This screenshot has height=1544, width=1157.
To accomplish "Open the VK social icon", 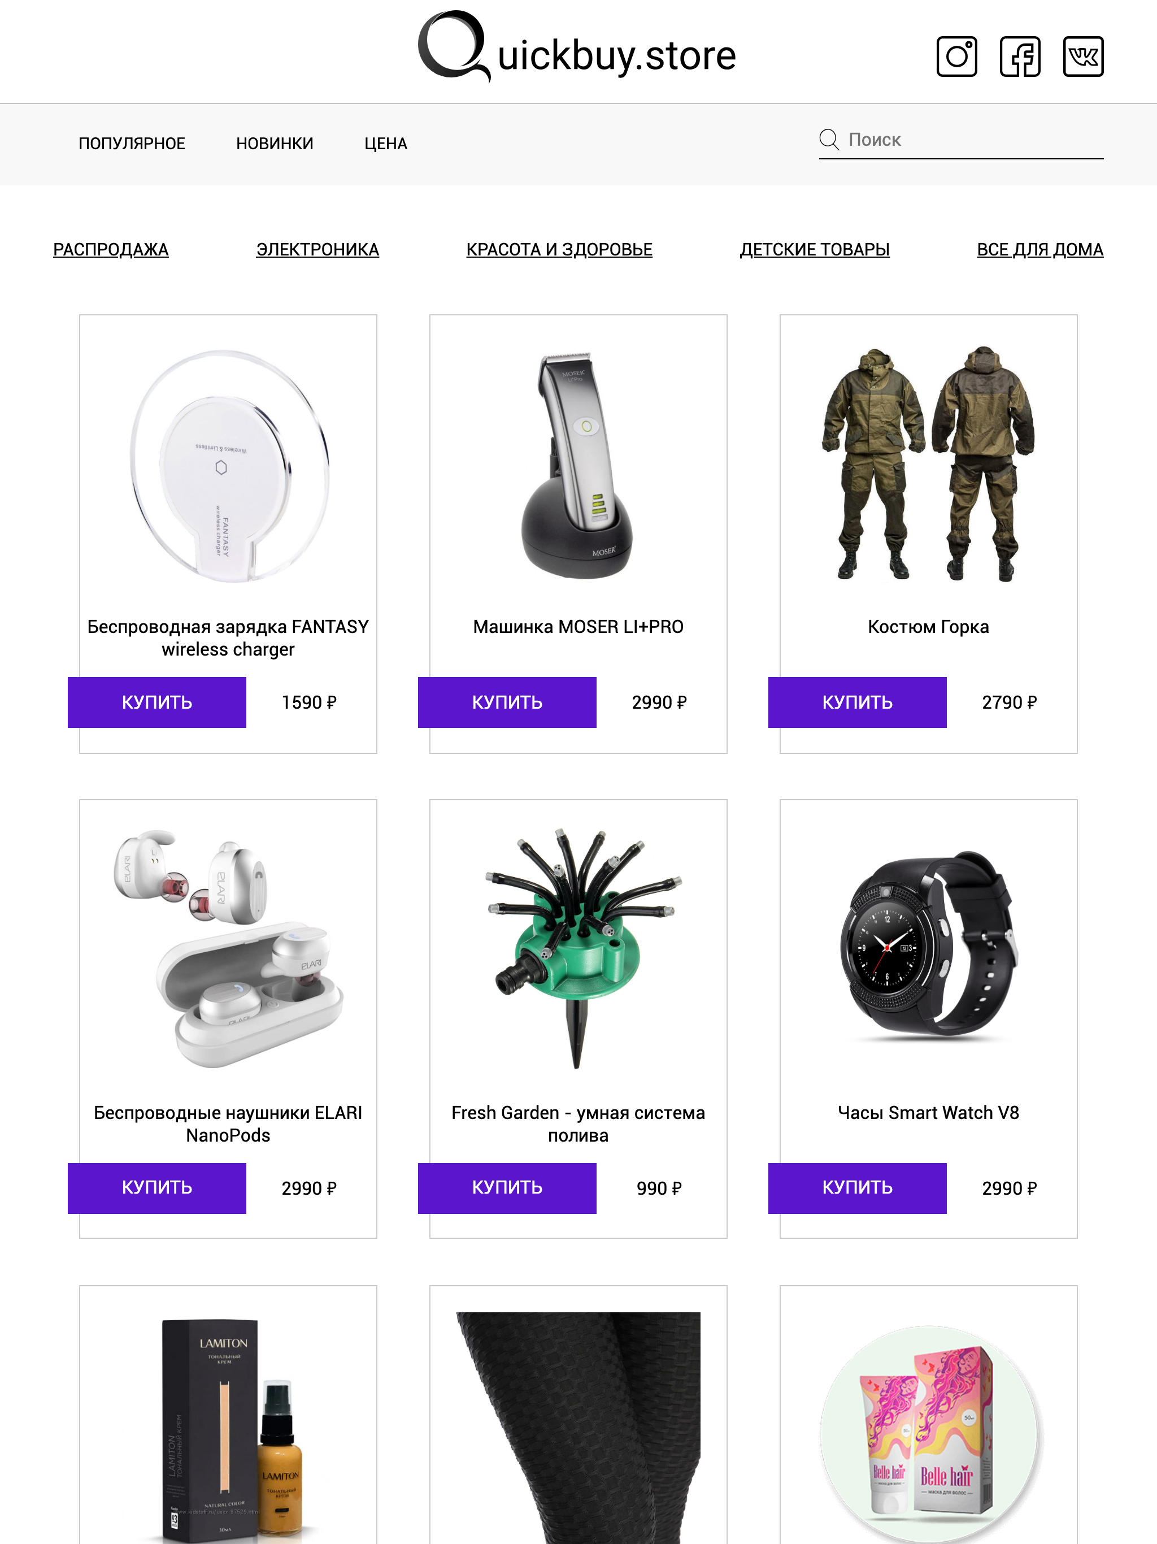I will point(1083,57).
